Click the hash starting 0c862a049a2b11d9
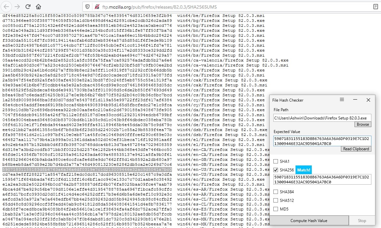Screen dimensions: 381x228 pyautogui.click(x=87, y=30)
